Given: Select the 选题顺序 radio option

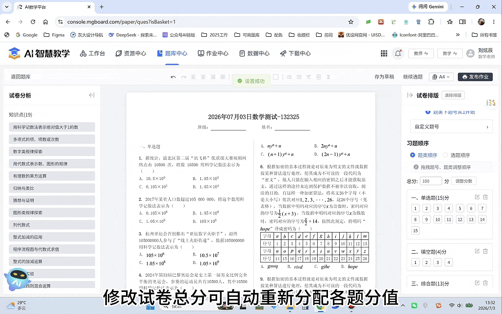Looking at the screenshot, I should pos(456,155).
